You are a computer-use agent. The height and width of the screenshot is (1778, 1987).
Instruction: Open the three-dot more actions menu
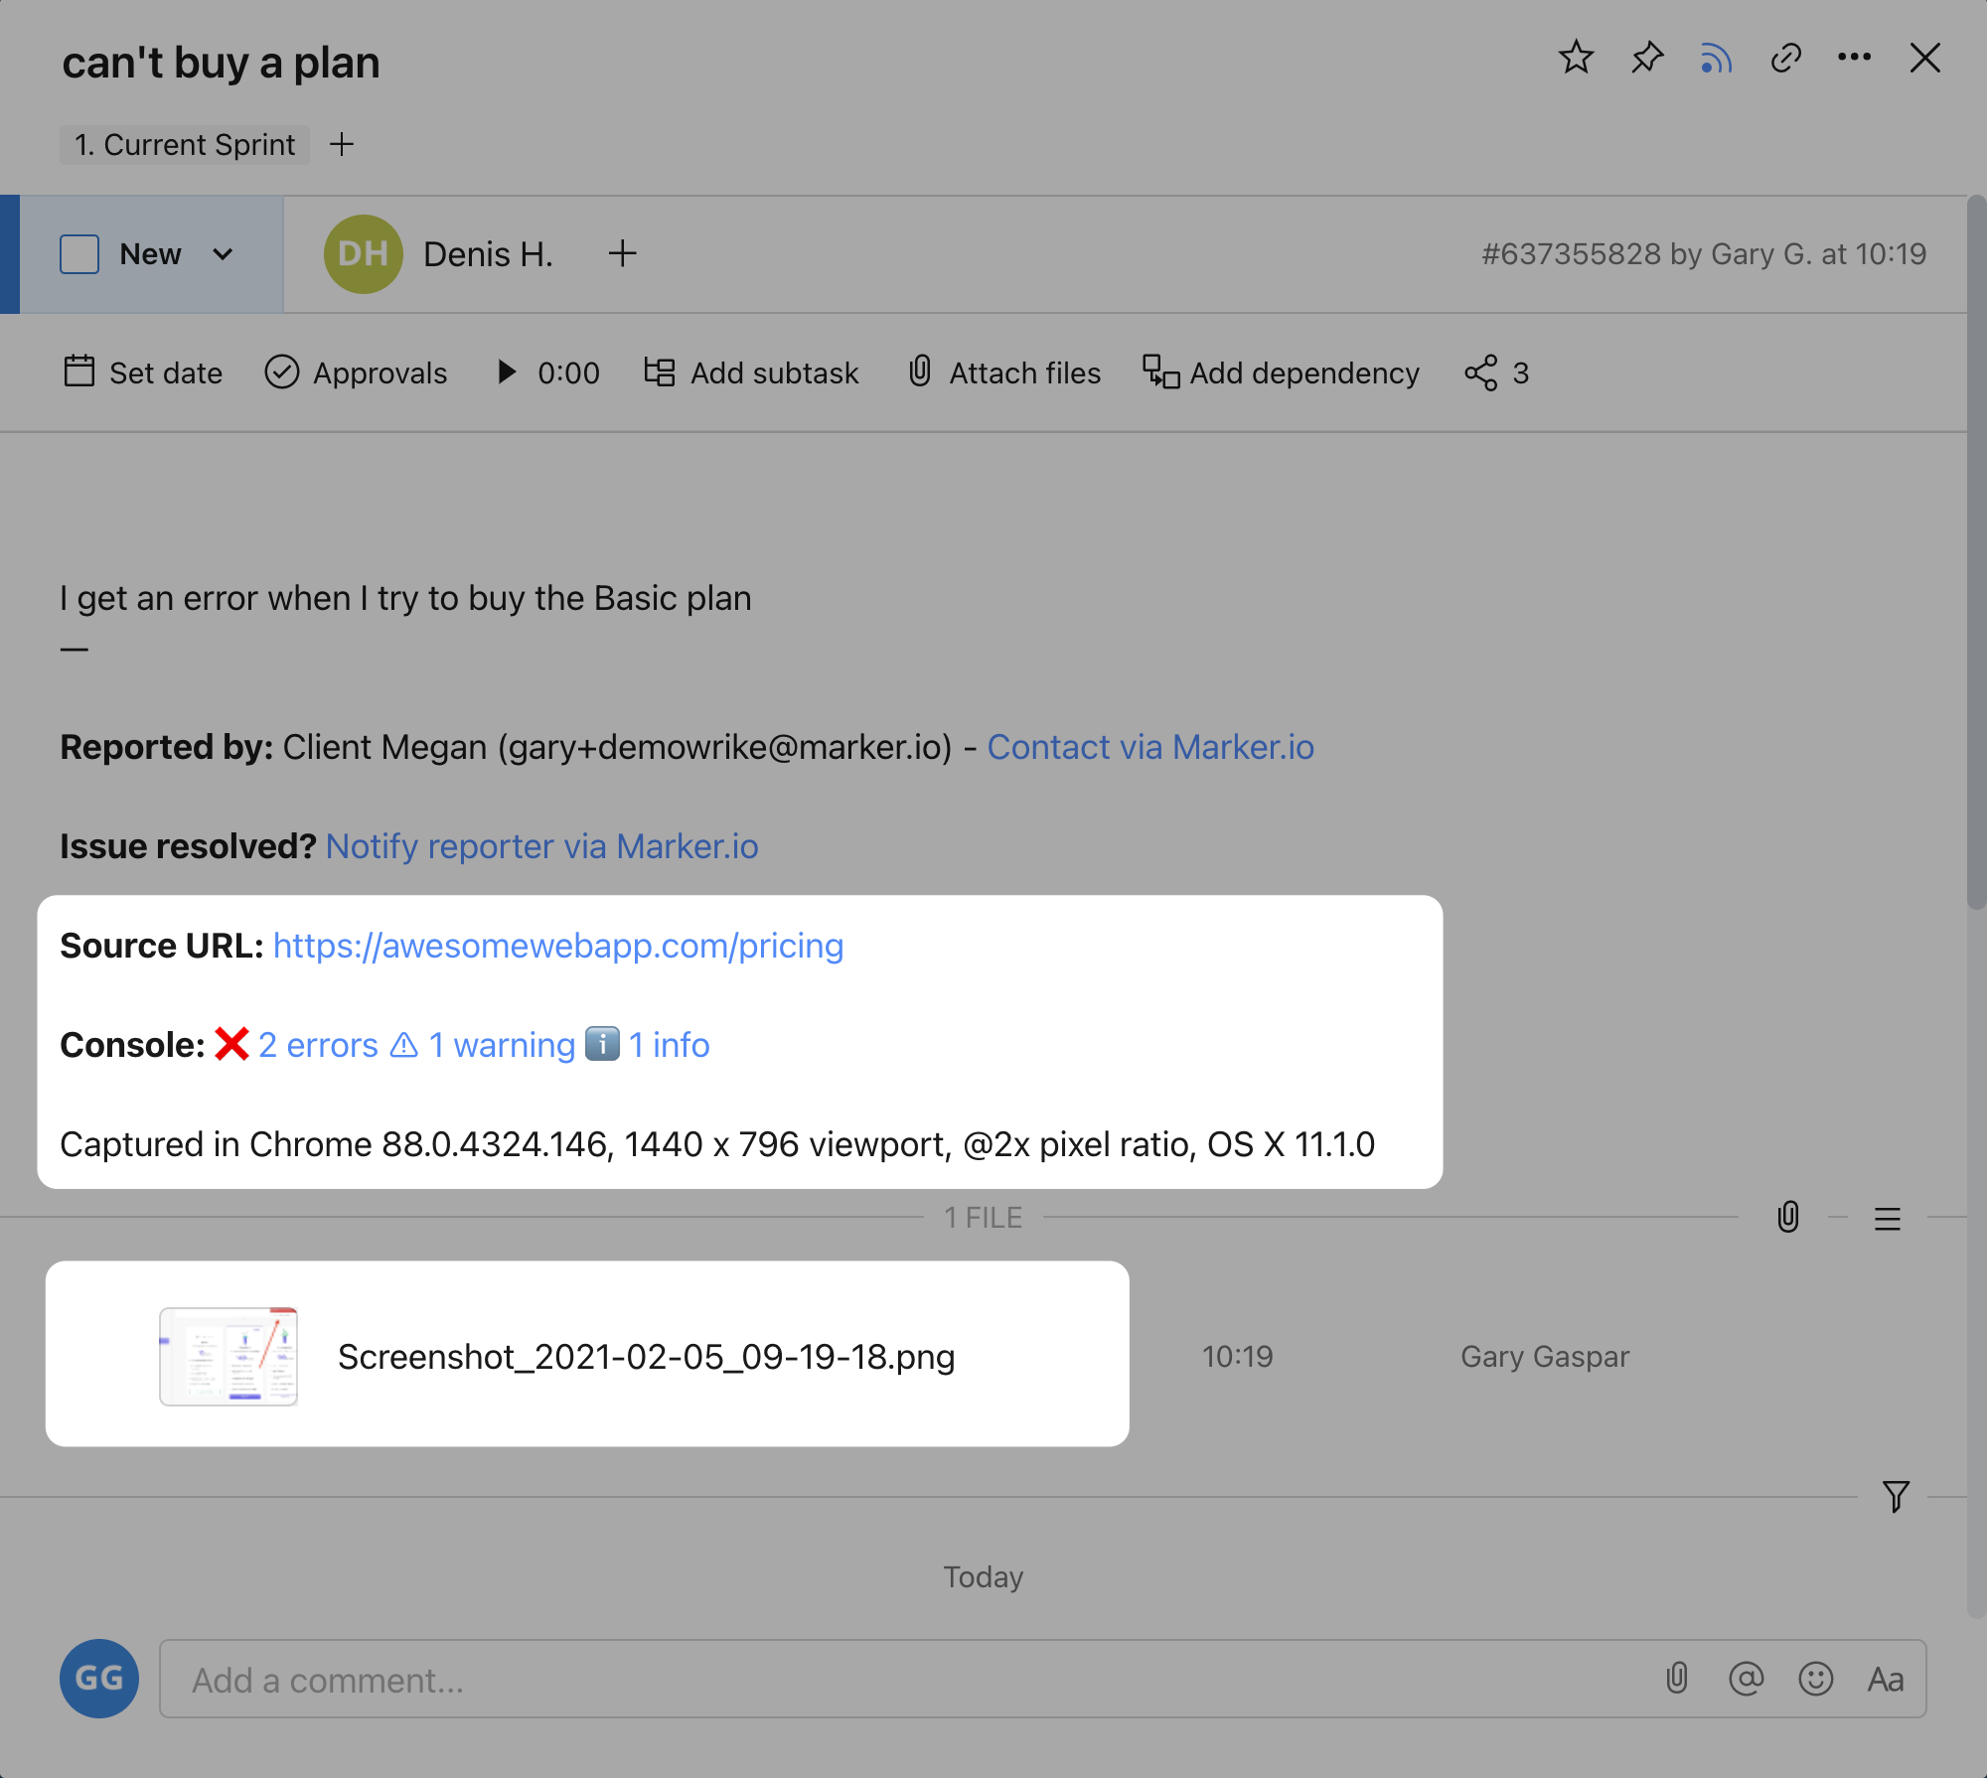click(1854, 59)
